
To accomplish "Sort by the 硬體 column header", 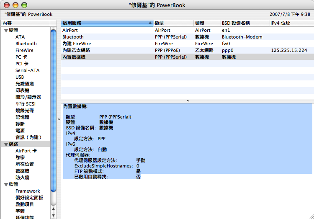I will point(207,23).
